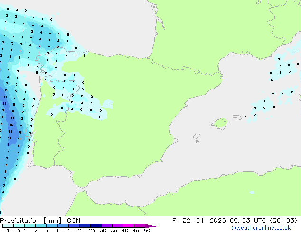Click the legend swatch between 0.1 and 0.5
301x232 pixels.
pos(8,226)
